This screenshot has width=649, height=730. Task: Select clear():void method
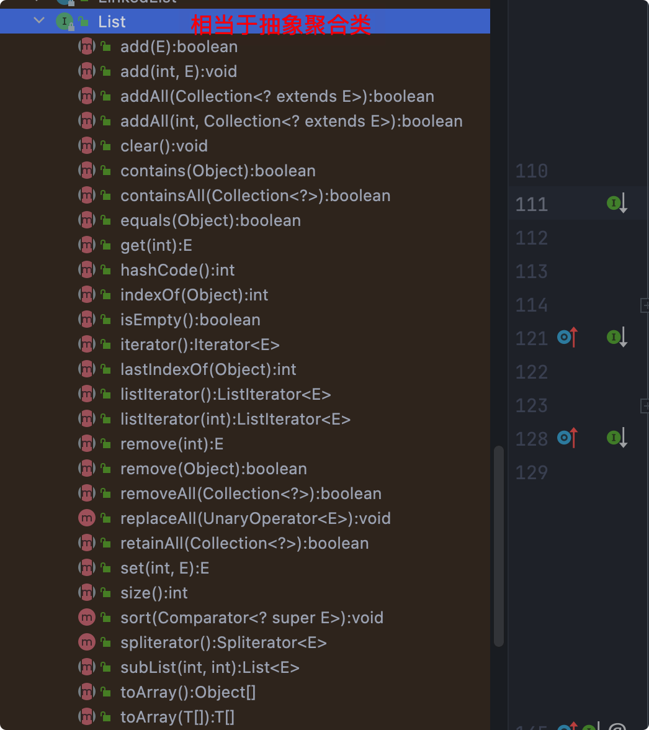point(164,146)
